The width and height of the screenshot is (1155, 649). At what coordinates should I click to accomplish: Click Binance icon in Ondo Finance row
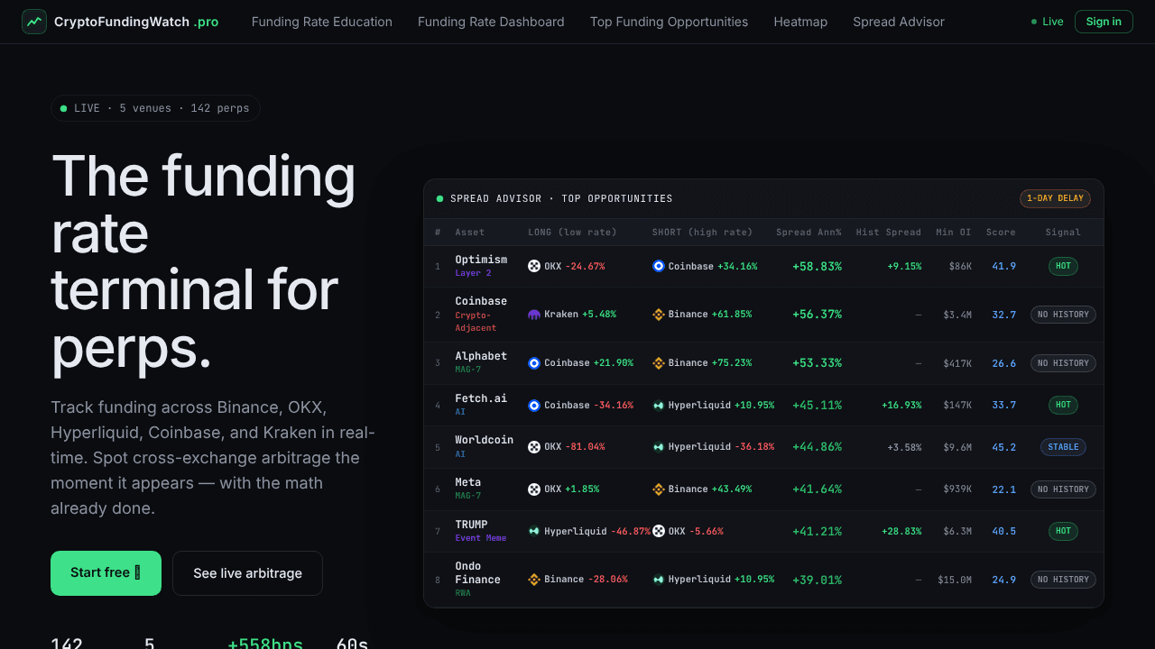[x=534, y=580]
